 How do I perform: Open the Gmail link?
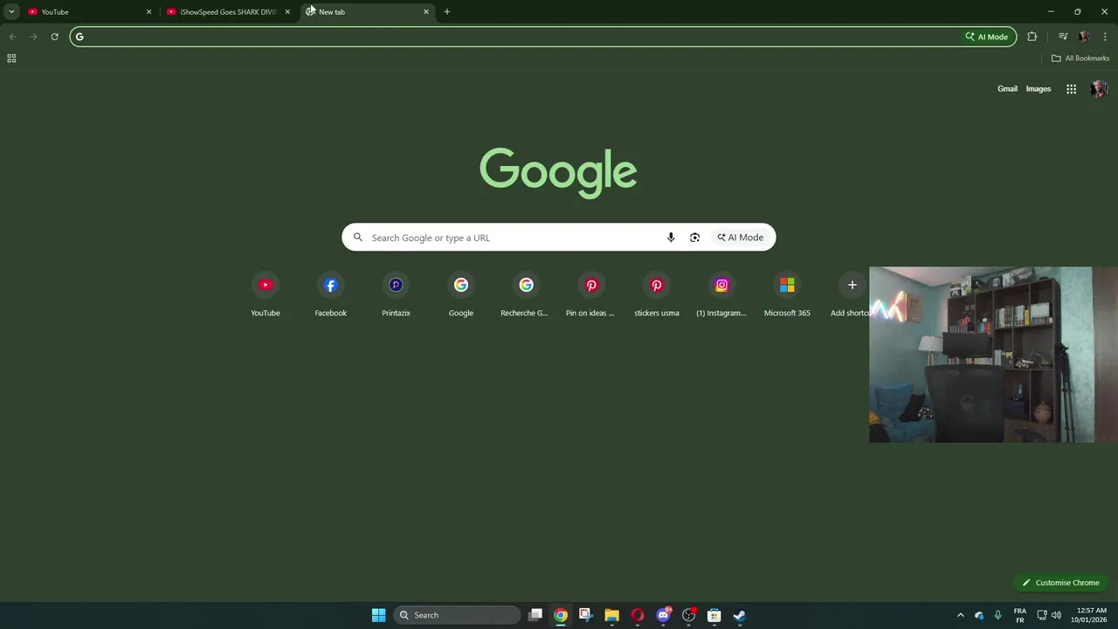tap(1007, 89)
